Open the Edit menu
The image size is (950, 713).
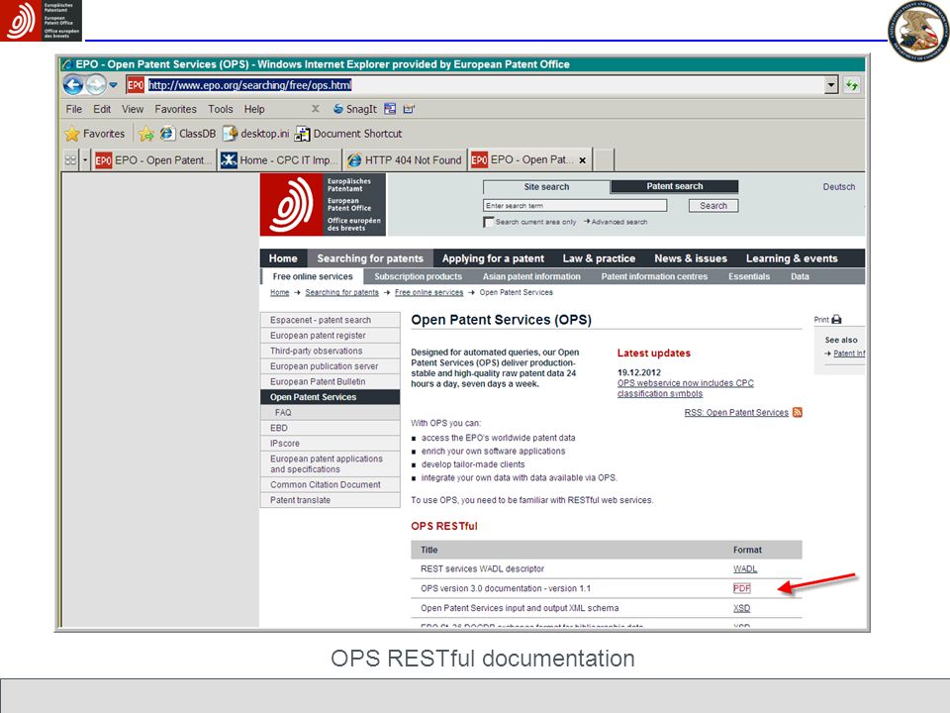pos(102,109)
